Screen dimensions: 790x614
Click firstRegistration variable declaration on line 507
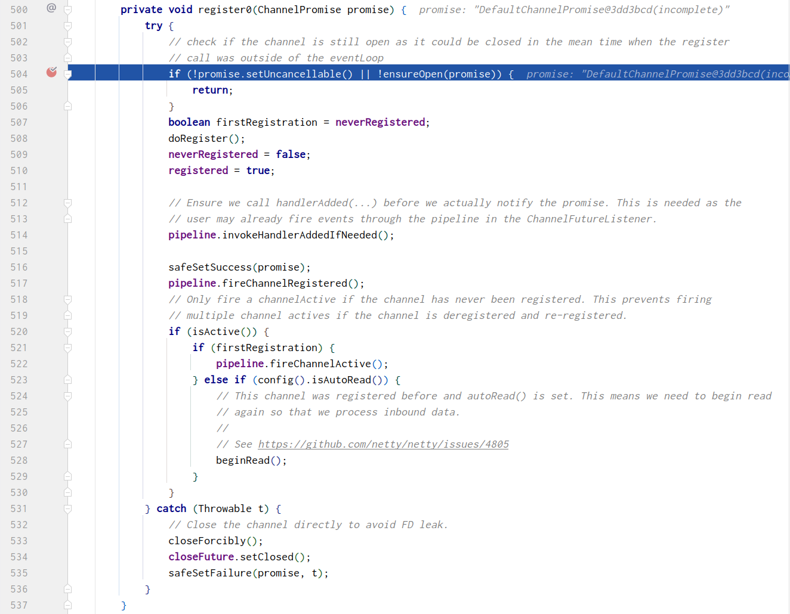(x=267, y=122)
